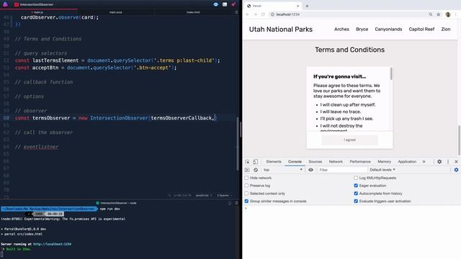Open the Chrome profile avatar
The height and width of the screenshot is (259, 461).
448,14
